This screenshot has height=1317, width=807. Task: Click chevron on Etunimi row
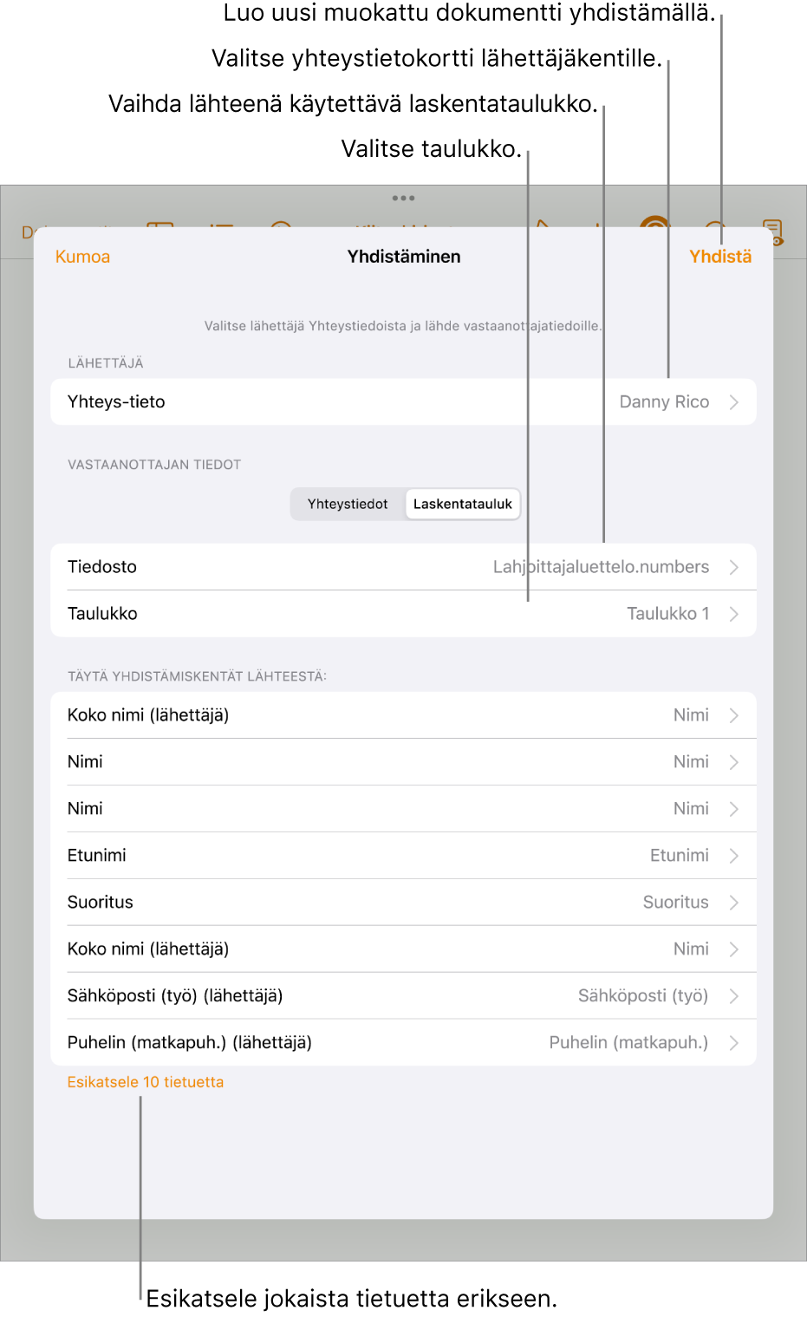(x=734, y=856)
